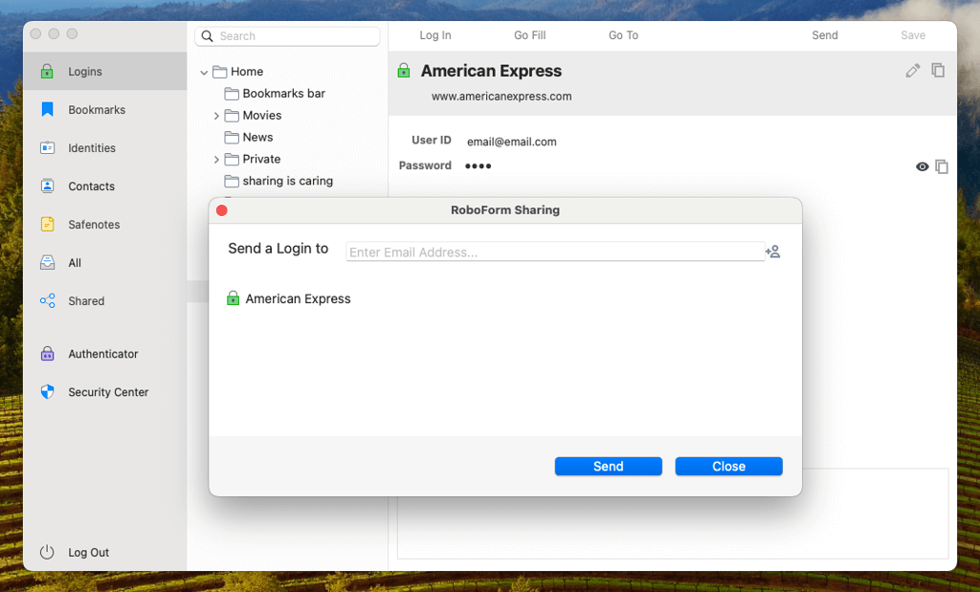This screenshot has width=980, height=592.
Task: Click the Log Out power icon
Action: point(47,552)
